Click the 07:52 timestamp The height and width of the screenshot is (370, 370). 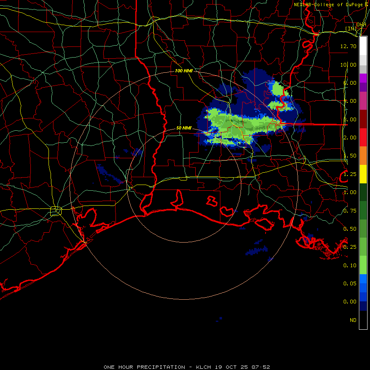point(261,367)
